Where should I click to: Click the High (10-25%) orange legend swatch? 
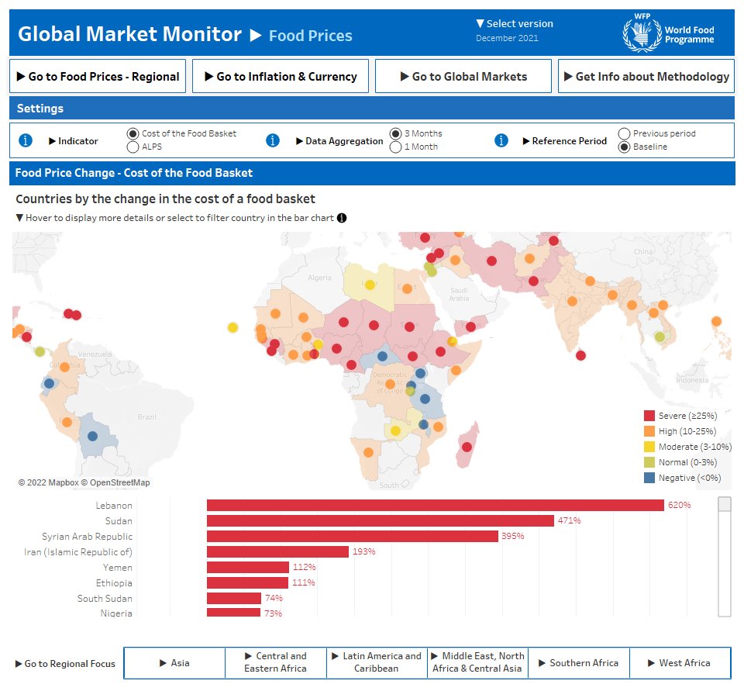649,431
